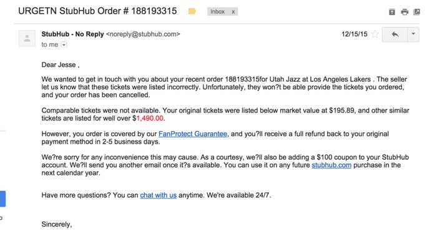Remove the Inbox label with its x

[x=233, y=12]
